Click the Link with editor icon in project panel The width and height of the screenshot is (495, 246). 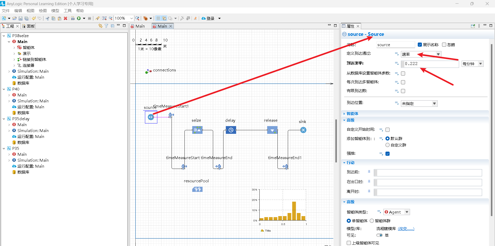[100, 26]
